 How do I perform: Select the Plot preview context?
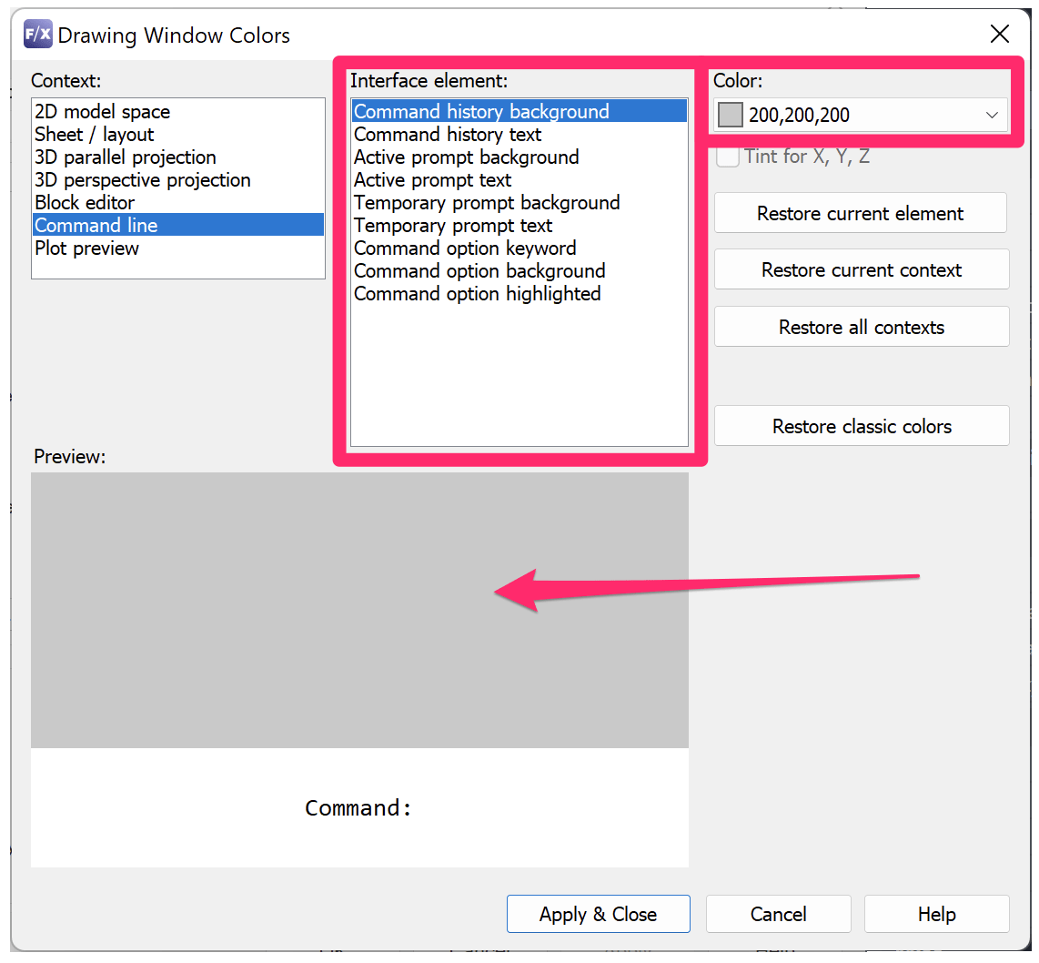click(x=86, y=248)
